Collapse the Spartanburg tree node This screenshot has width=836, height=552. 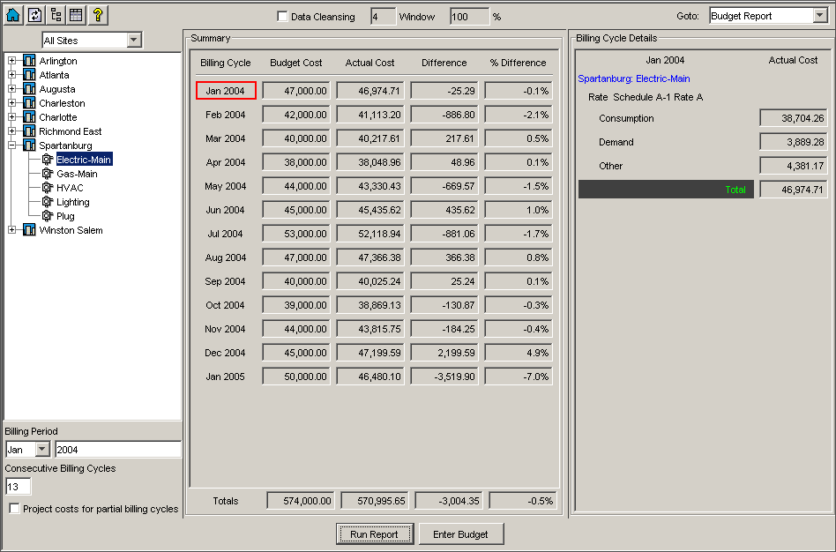click(11, 145)
